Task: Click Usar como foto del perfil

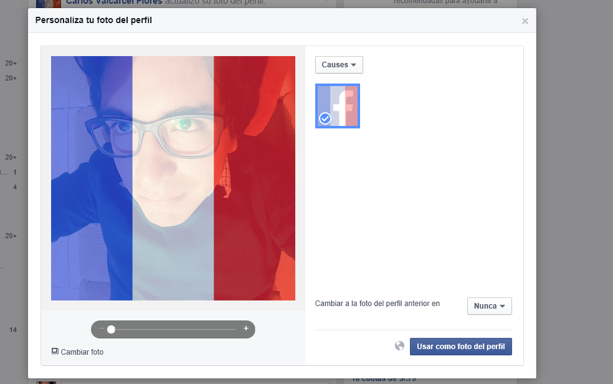Action: tap(460, 347)
